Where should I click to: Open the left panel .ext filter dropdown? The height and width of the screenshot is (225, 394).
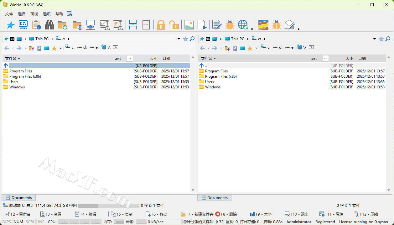pyautogui.click(x=130, y=59)
